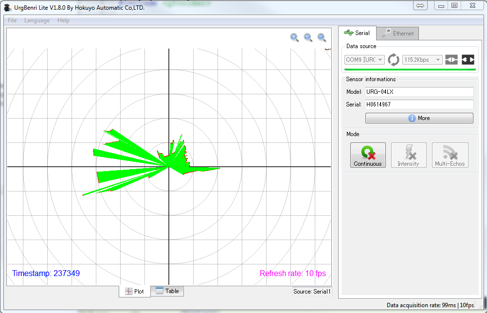Click the double-arrow icon in title bar
The width and height of the screenshot is (487, 313).
(x=420, y=6)
